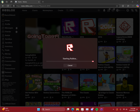The height and width of the screenshot is (112, 140).
Task: Click the Roblox search field containing 2014
Action: [82, 10]
